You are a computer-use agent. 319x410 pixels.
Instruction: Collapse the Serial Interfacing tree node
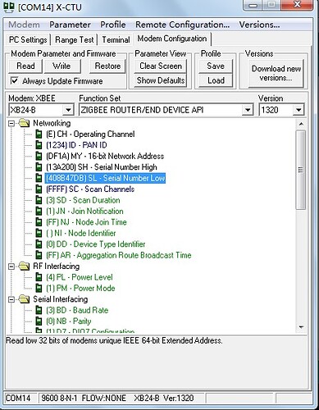click(11, 299)
